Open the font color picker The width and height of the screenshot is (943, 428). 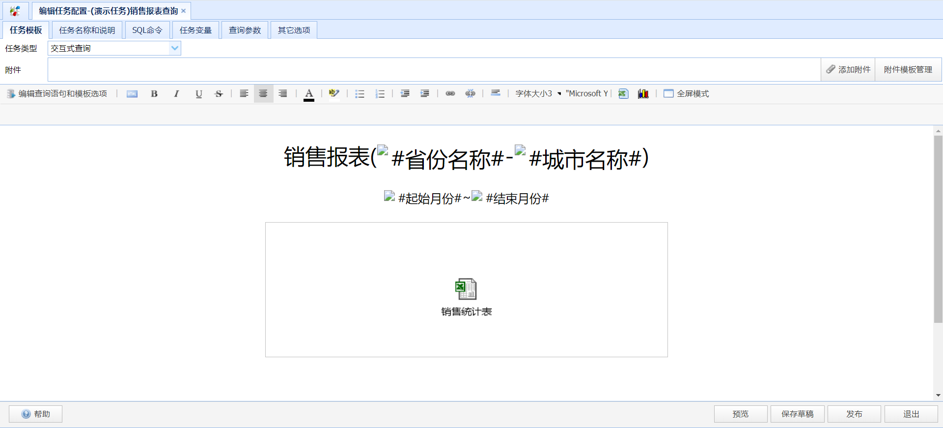[x=309, y=94]
